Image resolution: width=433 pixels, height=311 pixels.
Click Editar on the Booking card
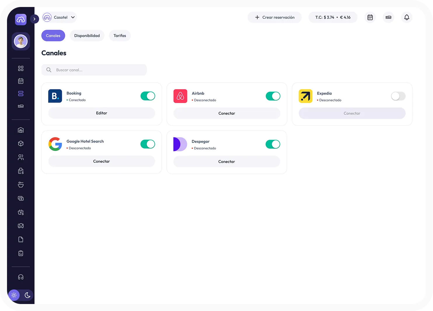coord(102,113)
